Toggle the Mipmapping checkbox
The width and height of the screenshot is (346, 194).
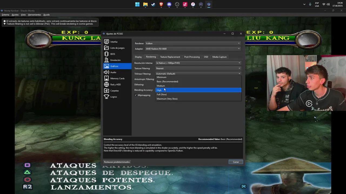click(136, 95)
